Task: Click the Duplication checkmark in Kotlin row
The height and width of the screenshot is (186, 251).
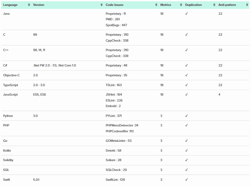Action: click(186, 151)
